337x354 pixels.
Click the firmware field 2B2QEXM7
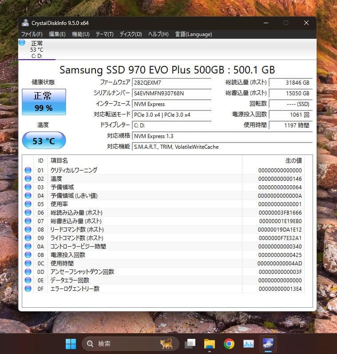pyautogui.click(x=171, y=83)
